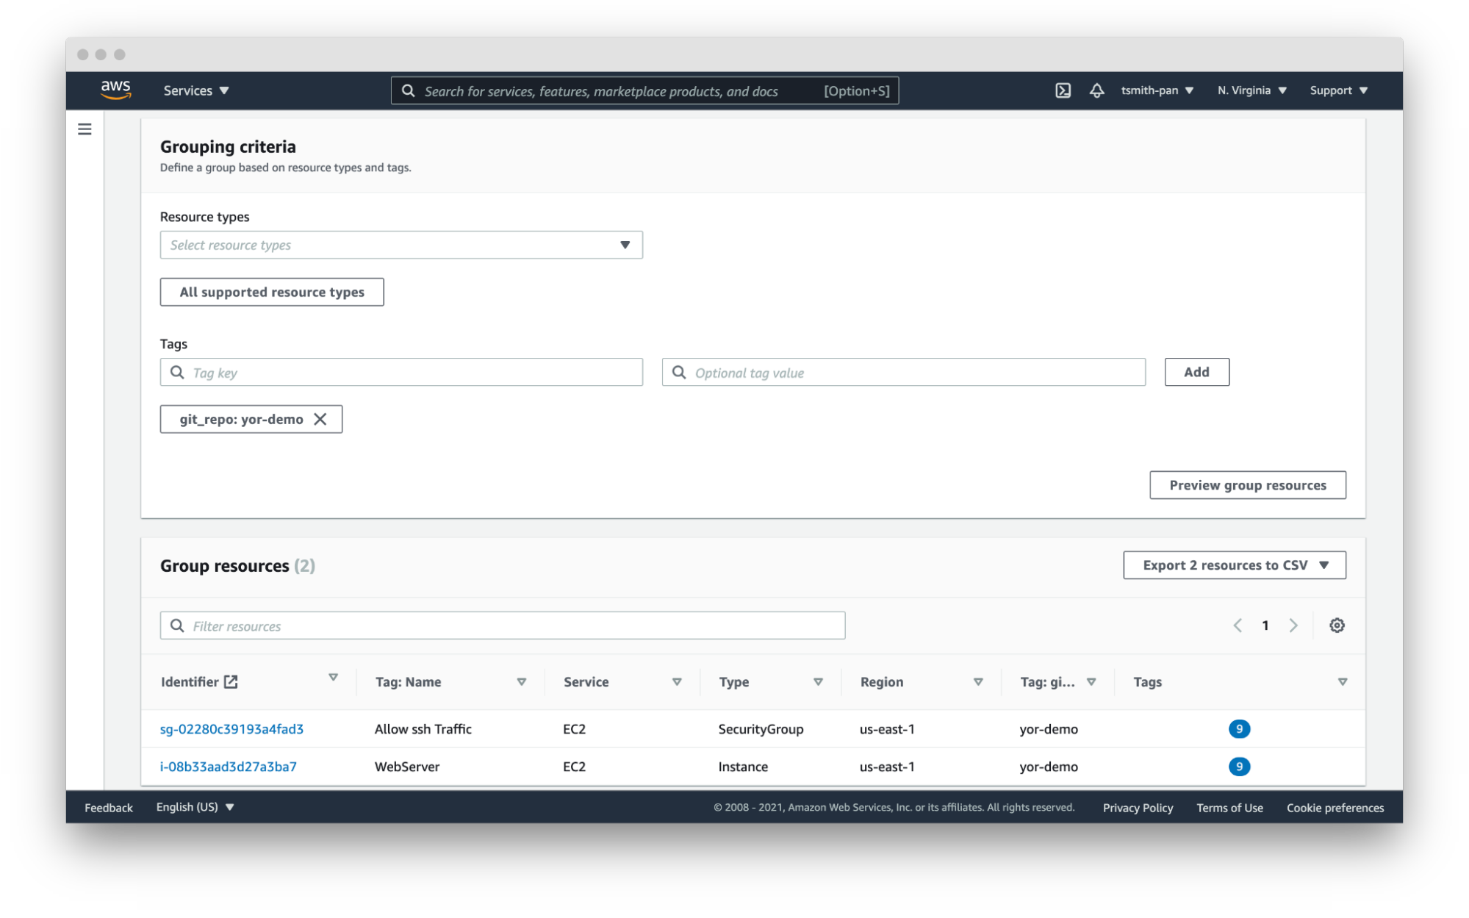This screenshot has height=918, width=1469.
Task: Change language from English (US)
Action: point(195,807)
